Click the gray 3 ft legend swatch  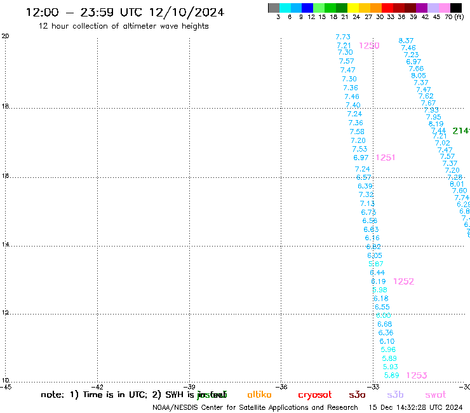tap(274, 8)
